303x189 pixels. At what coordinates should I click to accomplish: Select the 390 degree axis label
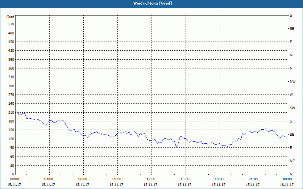pyautogui.click(x=11, y=59)
